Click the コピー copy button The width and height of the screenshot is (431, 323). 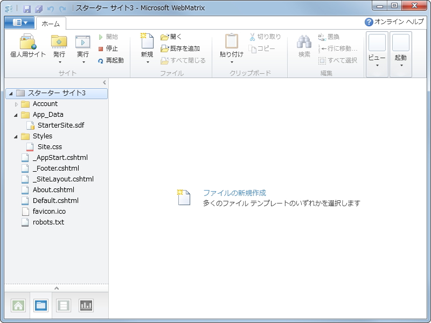(x=262, y=48)
